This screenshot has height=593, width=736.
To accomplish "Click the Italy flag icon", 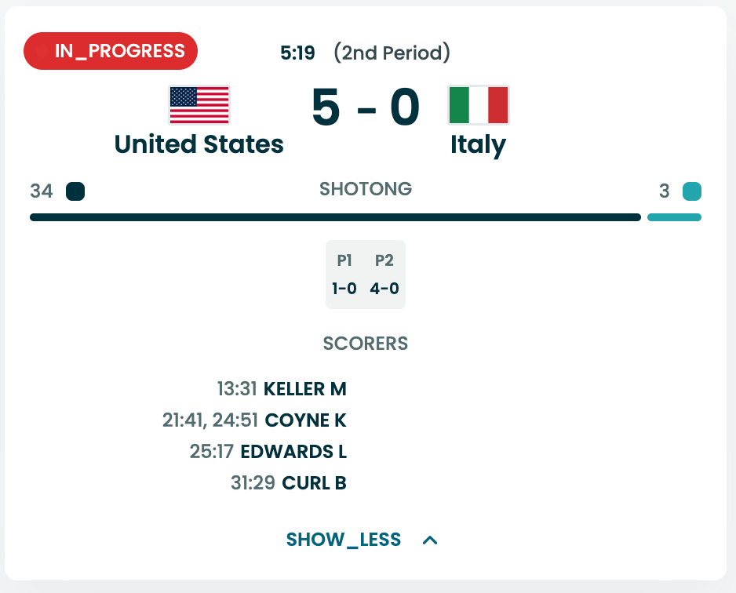I will point(479,105).
